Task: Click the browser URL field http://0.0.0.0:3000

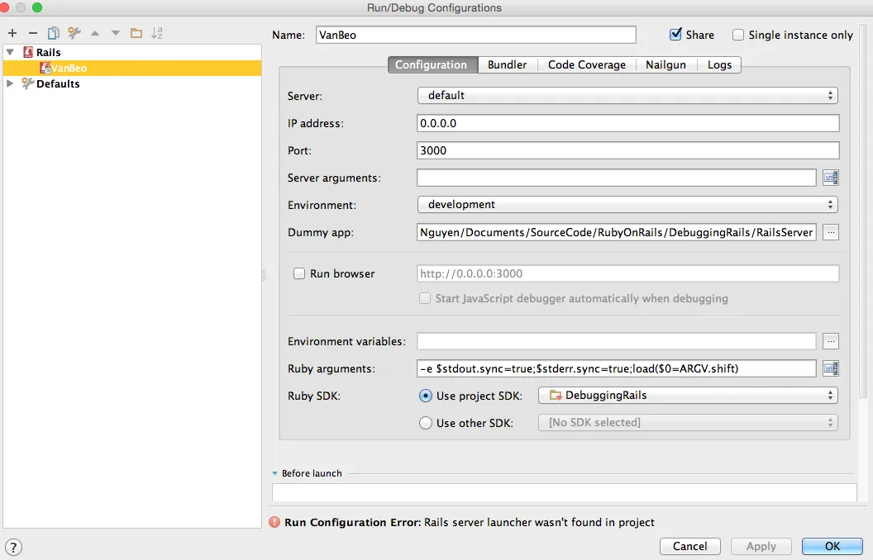Action: point(628,273)
